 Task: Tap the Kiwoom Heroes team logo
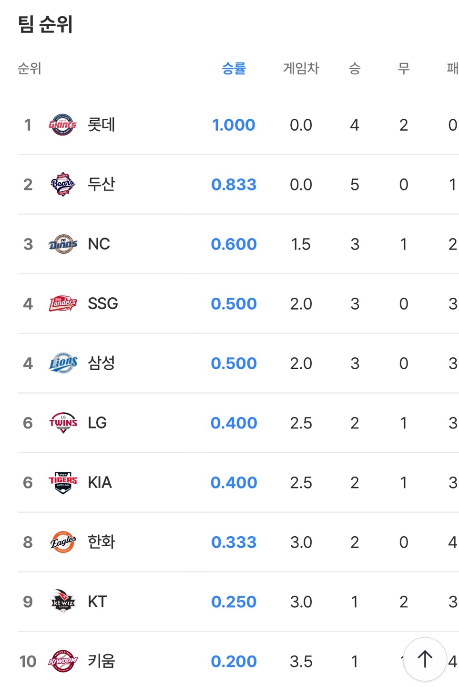click(x=62, y=662)
